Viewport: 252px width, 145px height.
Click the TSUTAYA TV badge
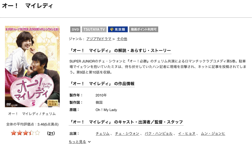(94, 29)
